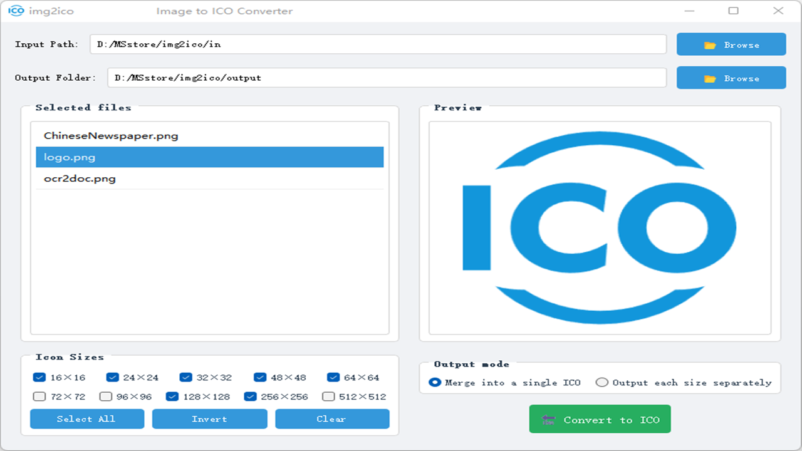Uncheck the 48×48 icon size
This screenshot has width=802, height=451.
[x=259, y=377]
